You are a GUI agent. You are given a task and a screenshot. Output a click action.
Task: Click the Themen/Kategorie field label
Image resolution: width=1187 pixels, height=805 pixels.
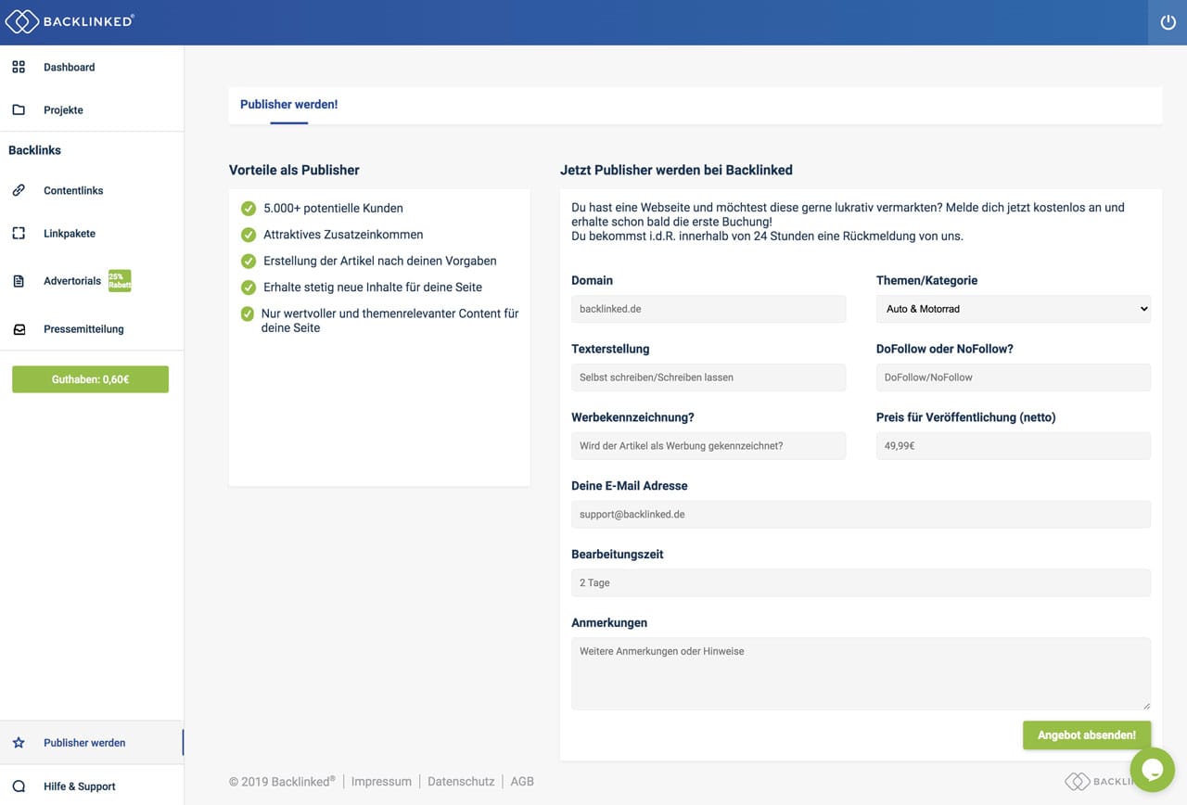926,280
